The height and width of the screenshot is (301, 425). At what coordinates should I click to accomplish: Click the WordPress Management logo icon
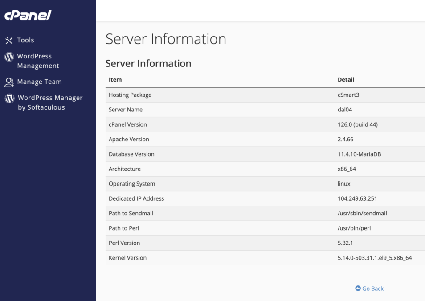tap(9, 57)
